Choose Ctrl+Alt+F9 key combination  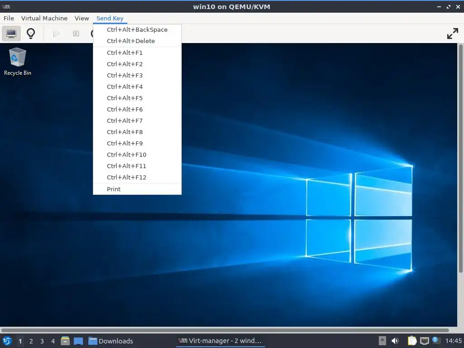click(x=137, y=144)
